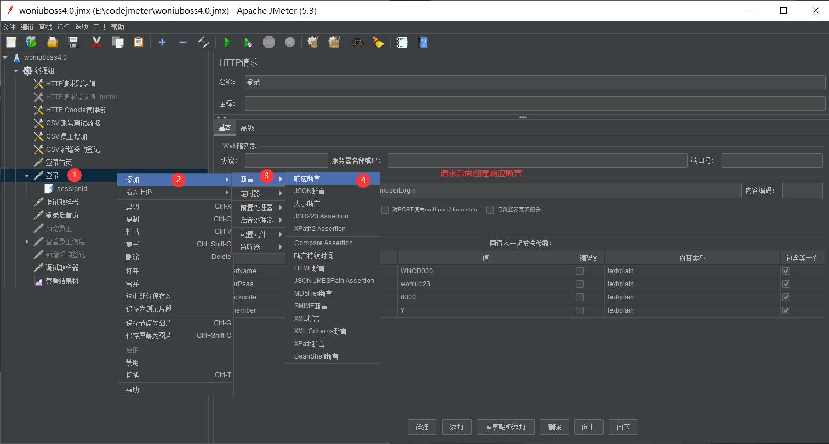This screenshot has width=829, height=444.
Task: Move parameter down with 向下 button
Action: 623,427
